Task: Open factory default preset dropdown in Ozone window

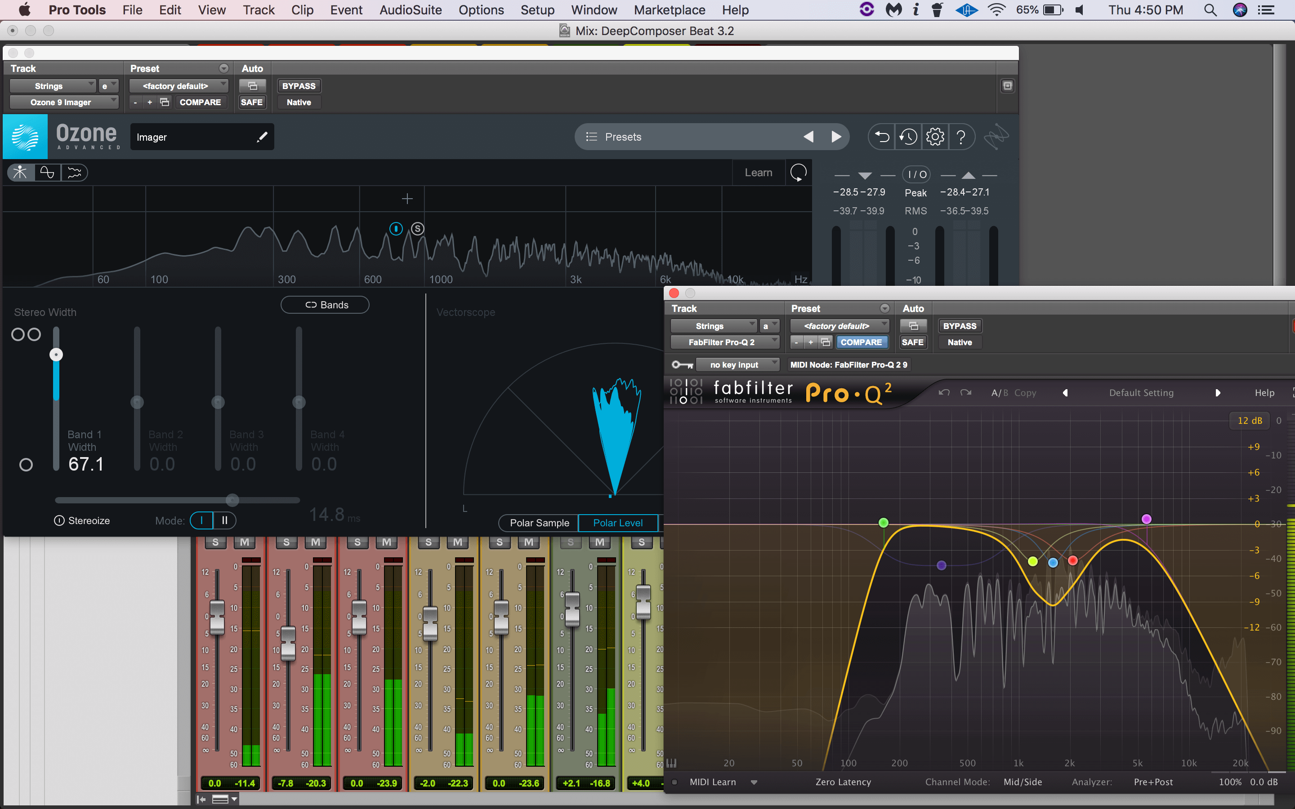Action: pyautogui.click(x=179, y=86)
